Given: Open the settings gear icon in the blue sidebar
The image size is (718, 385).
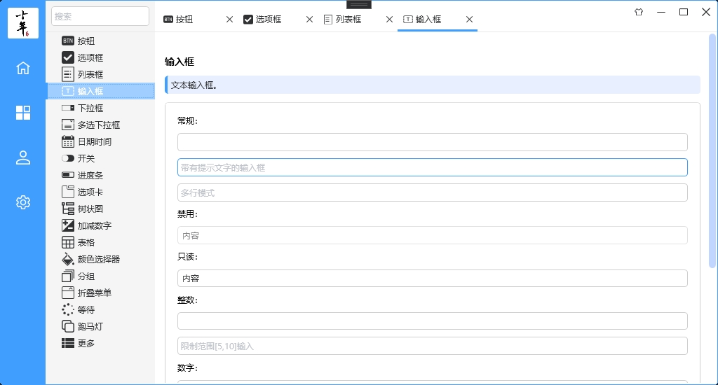Looking at the screenshot, I should tap(23, 202).
